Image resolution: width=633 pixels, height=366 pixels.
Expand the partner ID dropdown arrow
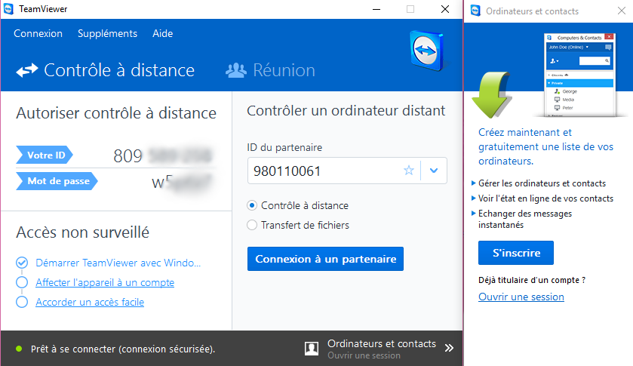coord(434,171)
